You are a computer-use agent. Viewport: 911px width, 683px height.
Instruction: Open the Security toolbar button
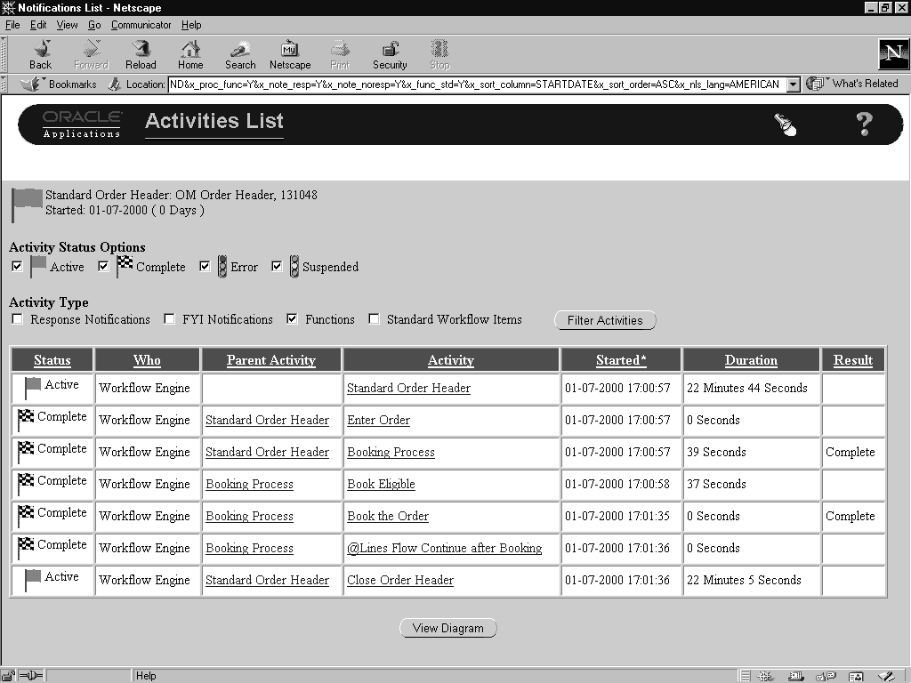click(390, 55)
